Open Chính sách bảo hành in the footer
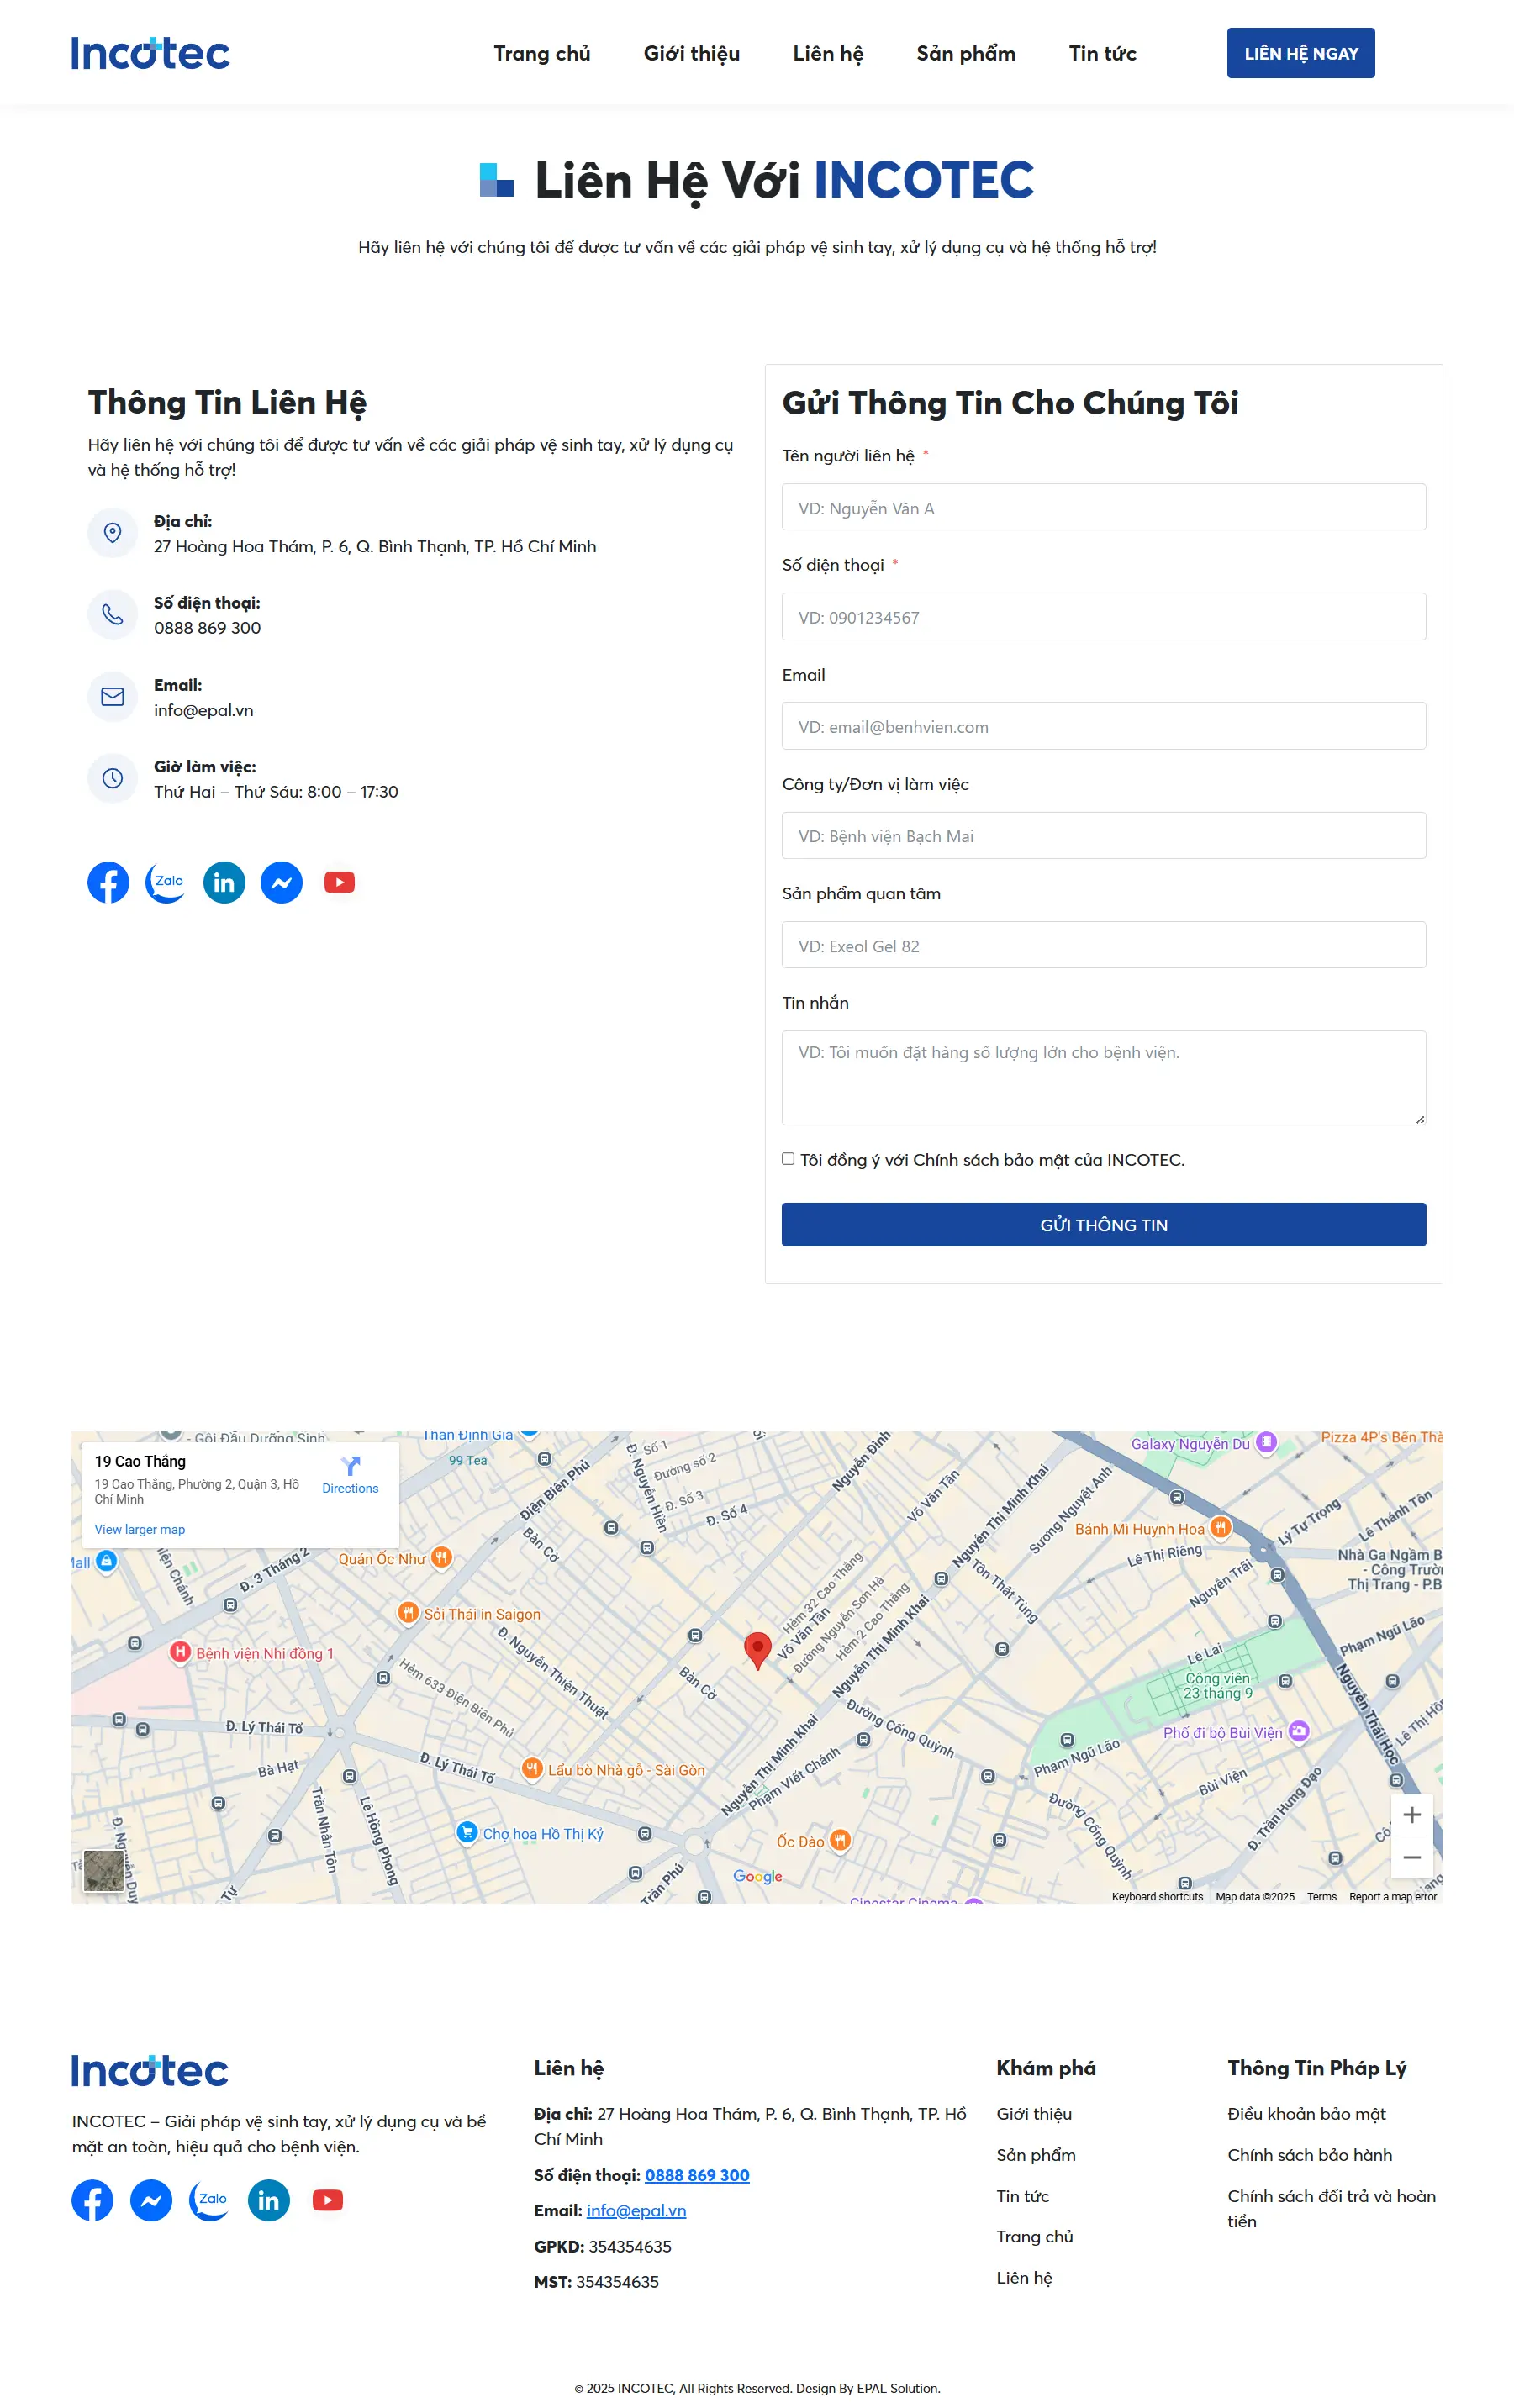This screenshot has height=2408, width=1514. 1310,2155
